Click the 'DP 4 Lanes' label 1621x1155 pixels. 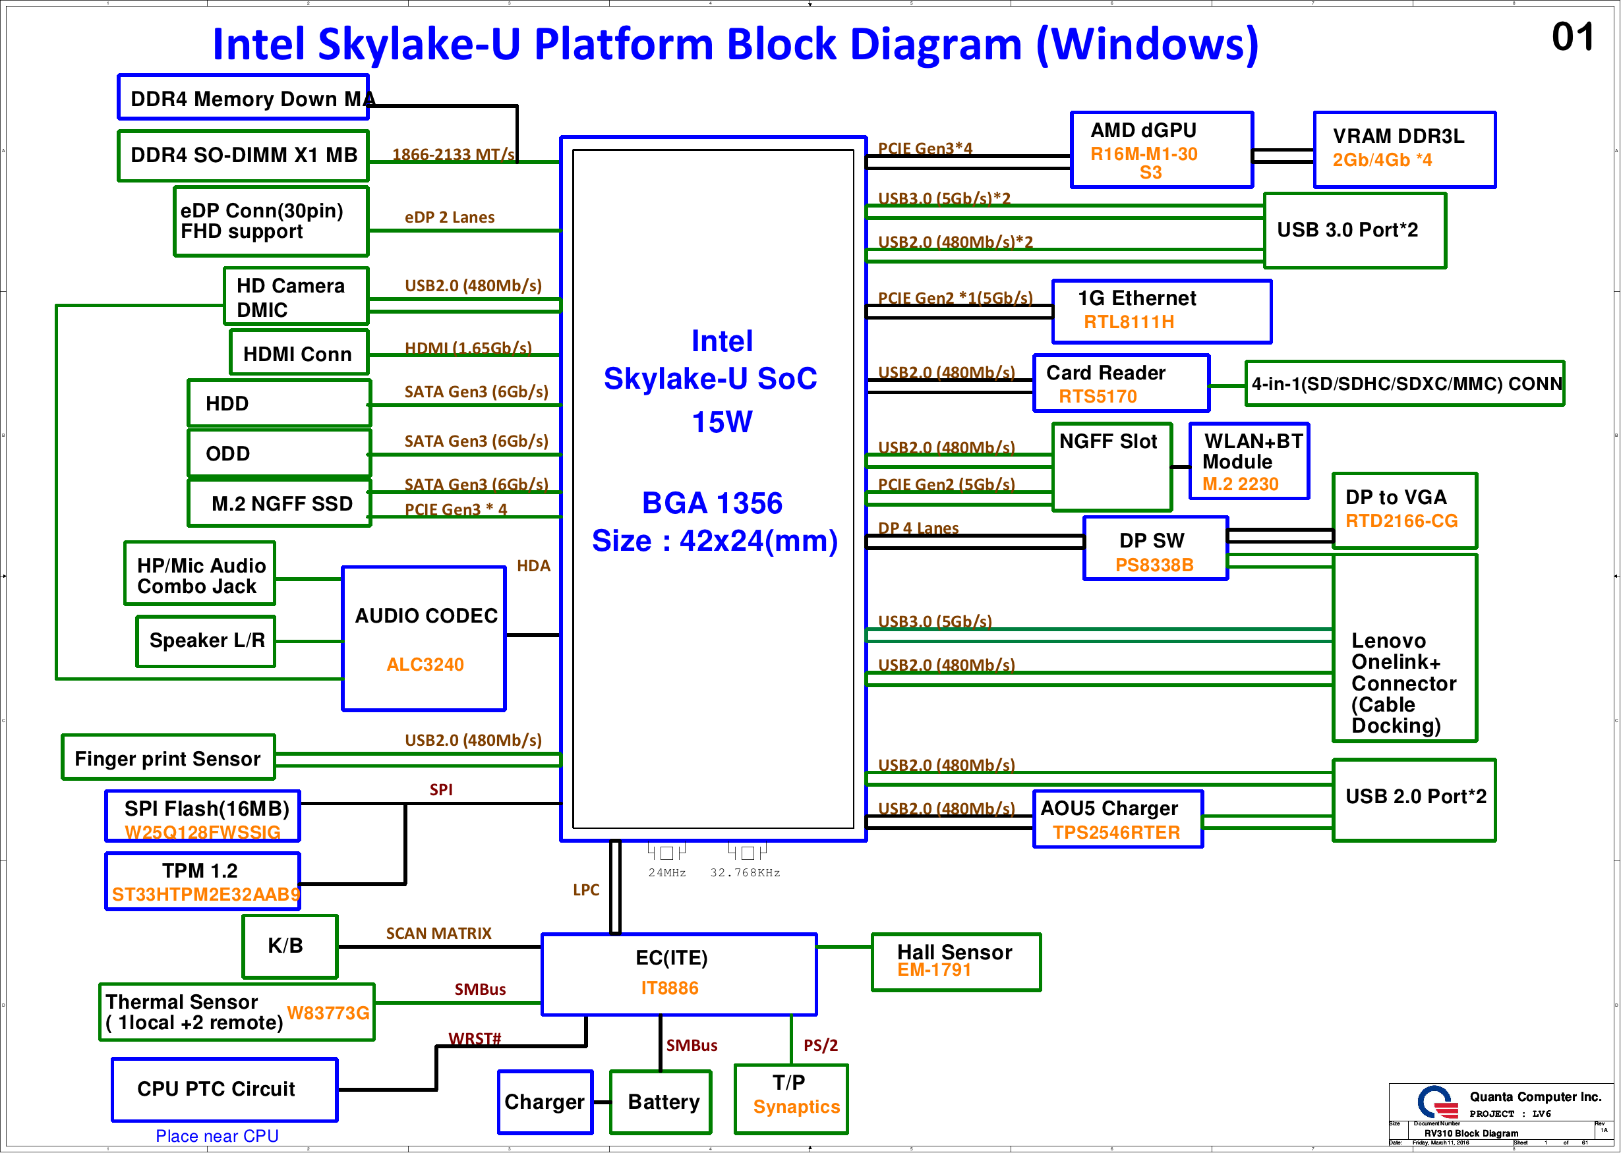click(919, 528)
